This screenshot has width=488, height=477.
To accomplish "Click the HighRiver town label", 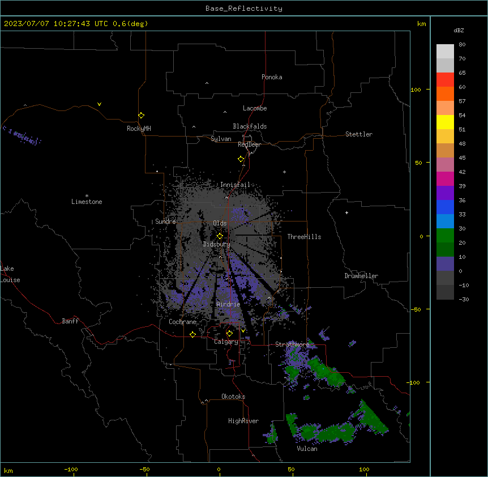I will (x=243, y=421).
